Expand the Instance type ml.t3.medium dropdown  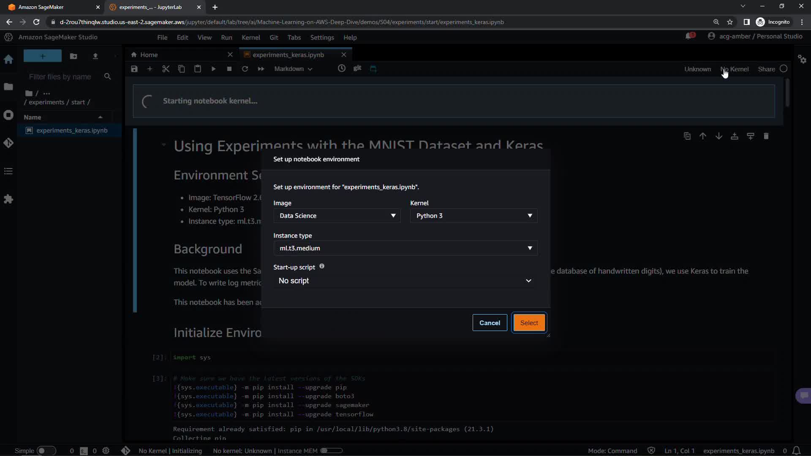(405, 248)
